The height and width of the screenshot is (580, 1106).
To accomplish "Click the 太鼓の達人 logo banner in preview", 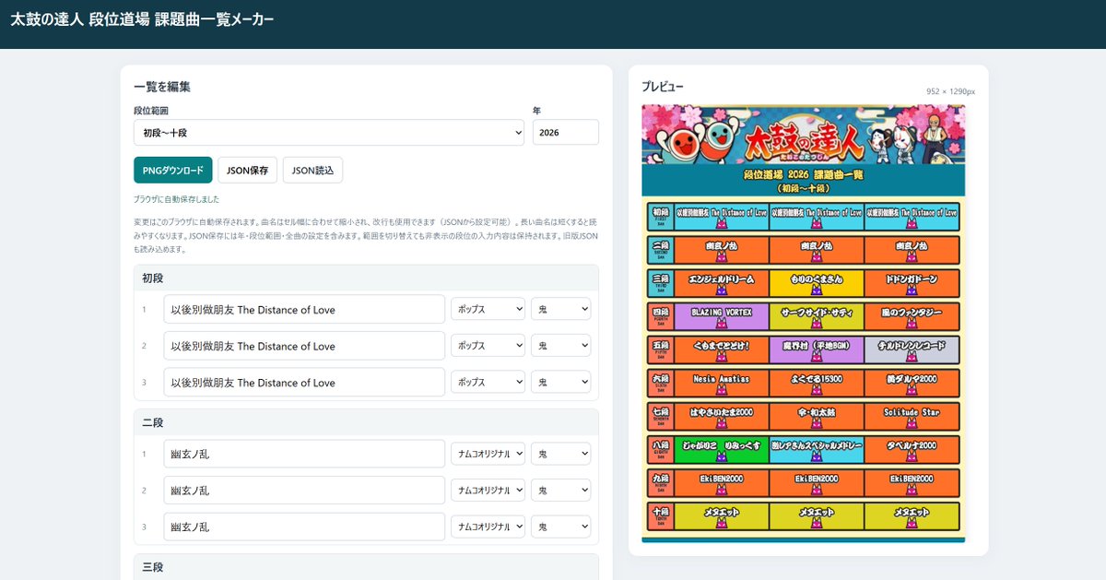I will click(x=803, y=136).
